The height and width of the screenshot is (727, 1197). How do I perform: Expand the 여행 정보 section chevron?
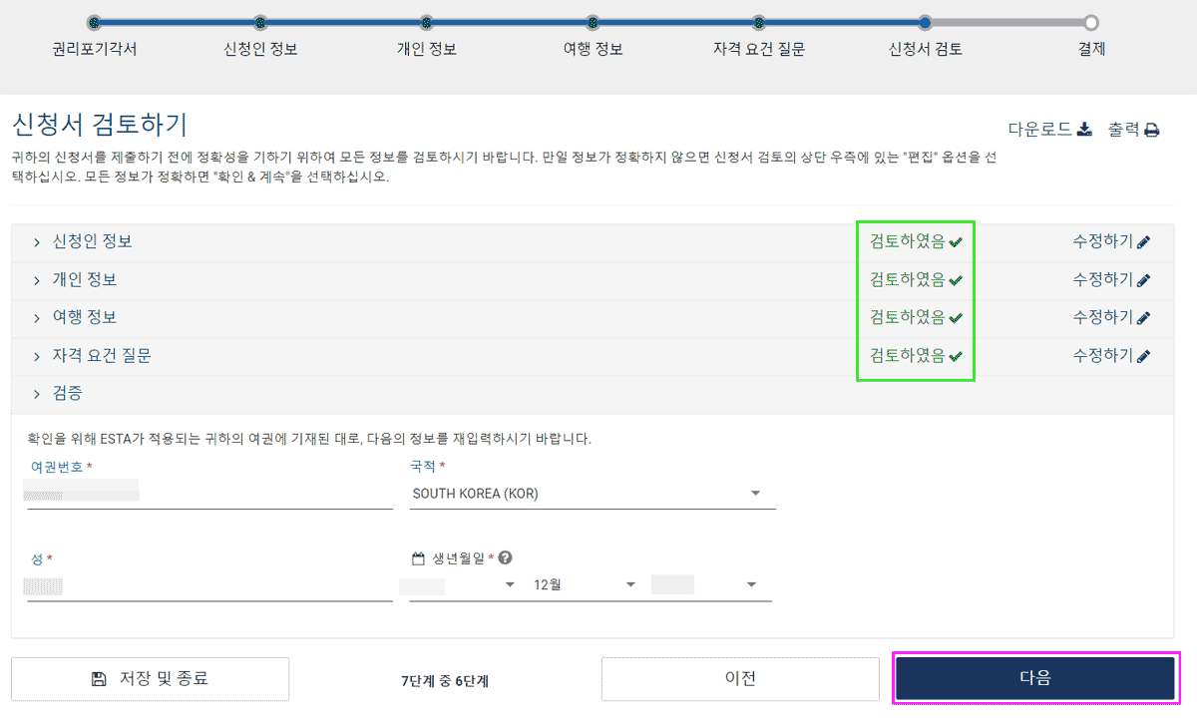click(x=37, y=318)
